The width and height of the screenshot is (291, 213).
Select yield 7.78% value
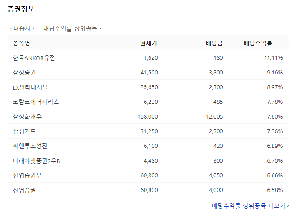point(275,102)
